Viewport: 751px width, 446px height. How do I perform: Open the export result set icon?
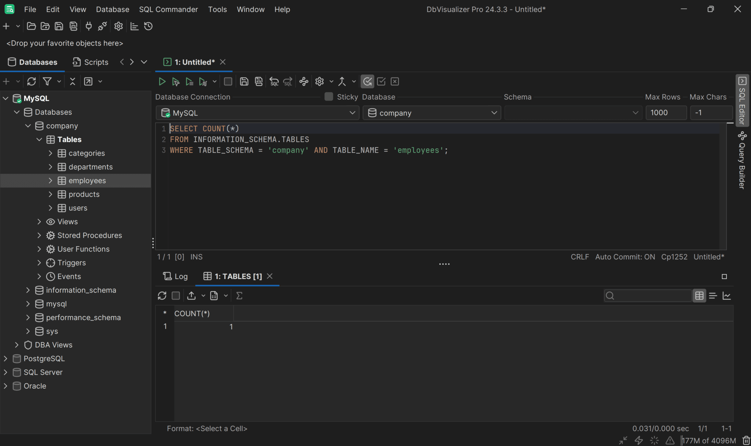[x=191, y=295]
